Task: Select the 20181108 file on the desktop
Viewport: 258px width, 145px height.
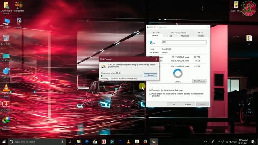Action: click(236, 6)
